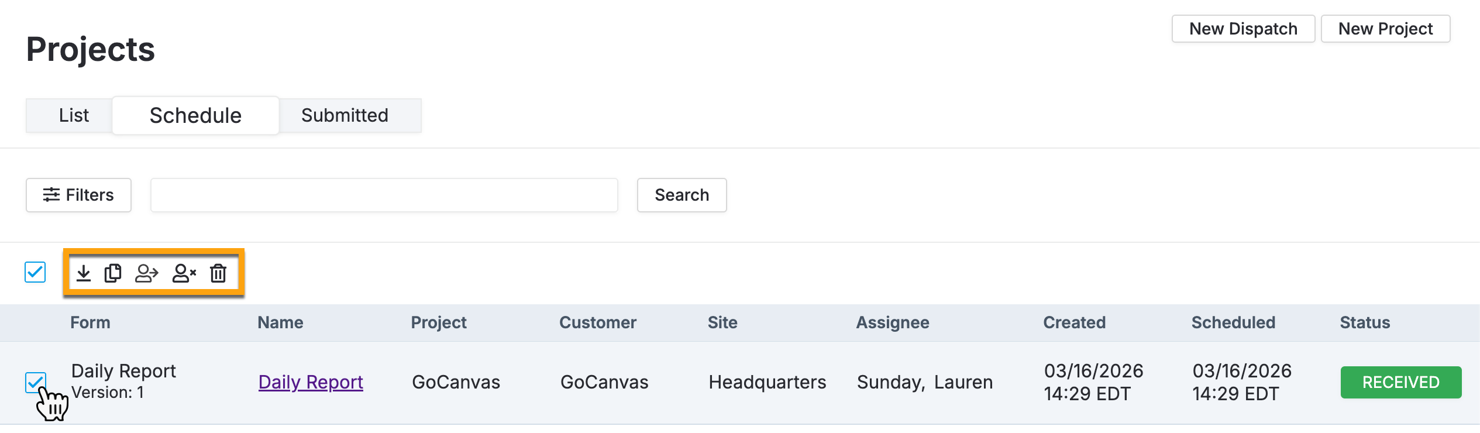The width and height of the screenshot is (1480, 433).
Task: Open the Daily Report link
Action: pyautogui.click(x=311, y=382)
